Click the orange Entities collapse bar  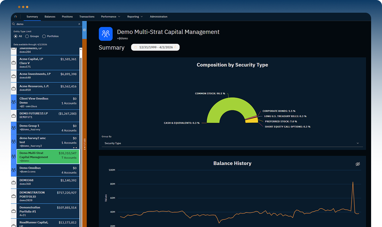pyautogui.click(x=85, y=133)
